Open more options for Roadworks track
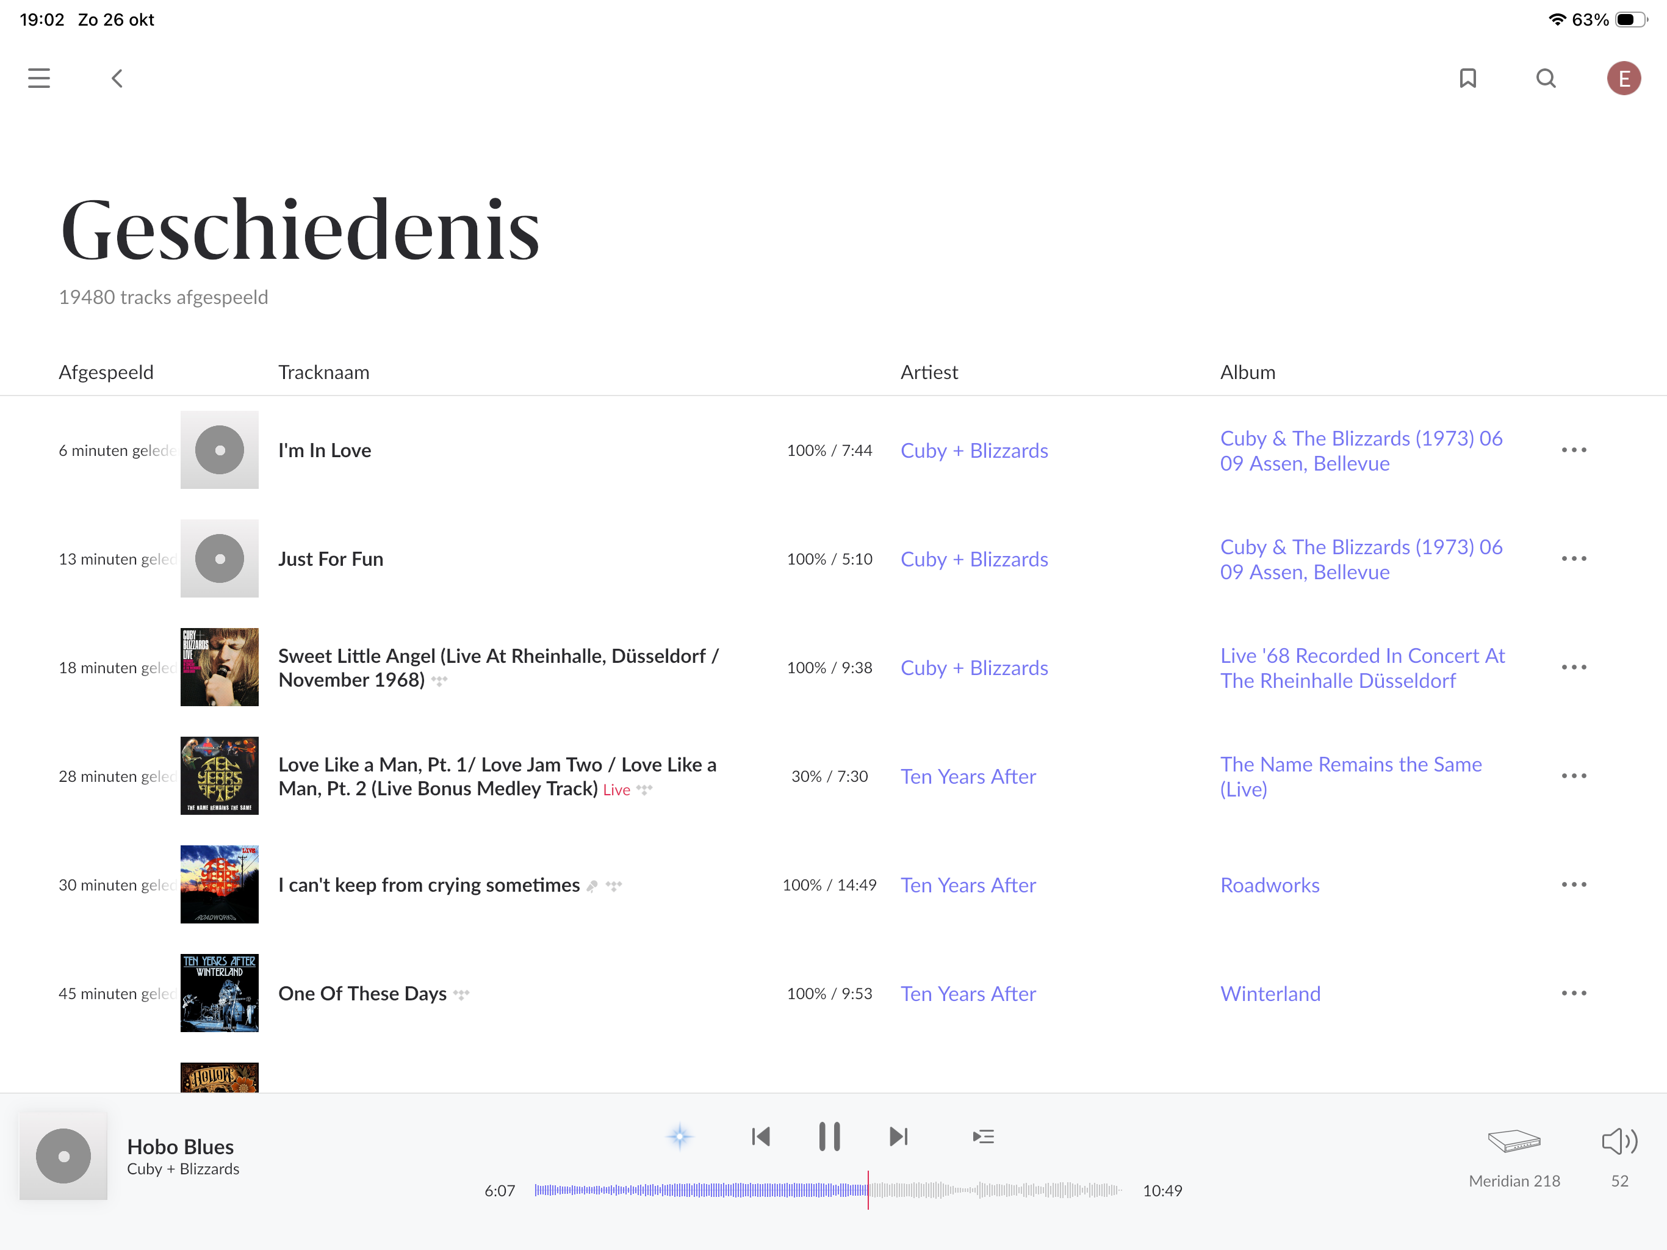Image resolution: width=1667 pixels, height=1250 pixels. [x=1574, y=884]
